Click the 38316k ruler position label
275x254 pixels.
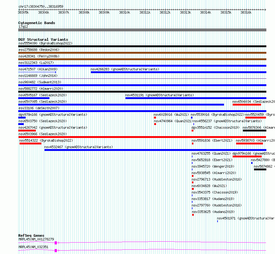(x=246, y=12)
